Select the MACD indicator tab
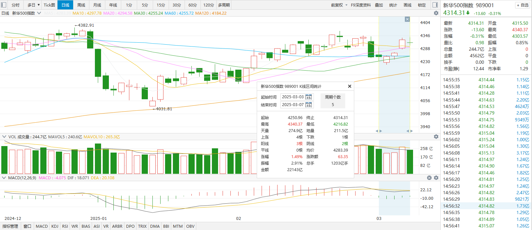The height and width of the screenshot is (230, 532). [42, 226]
